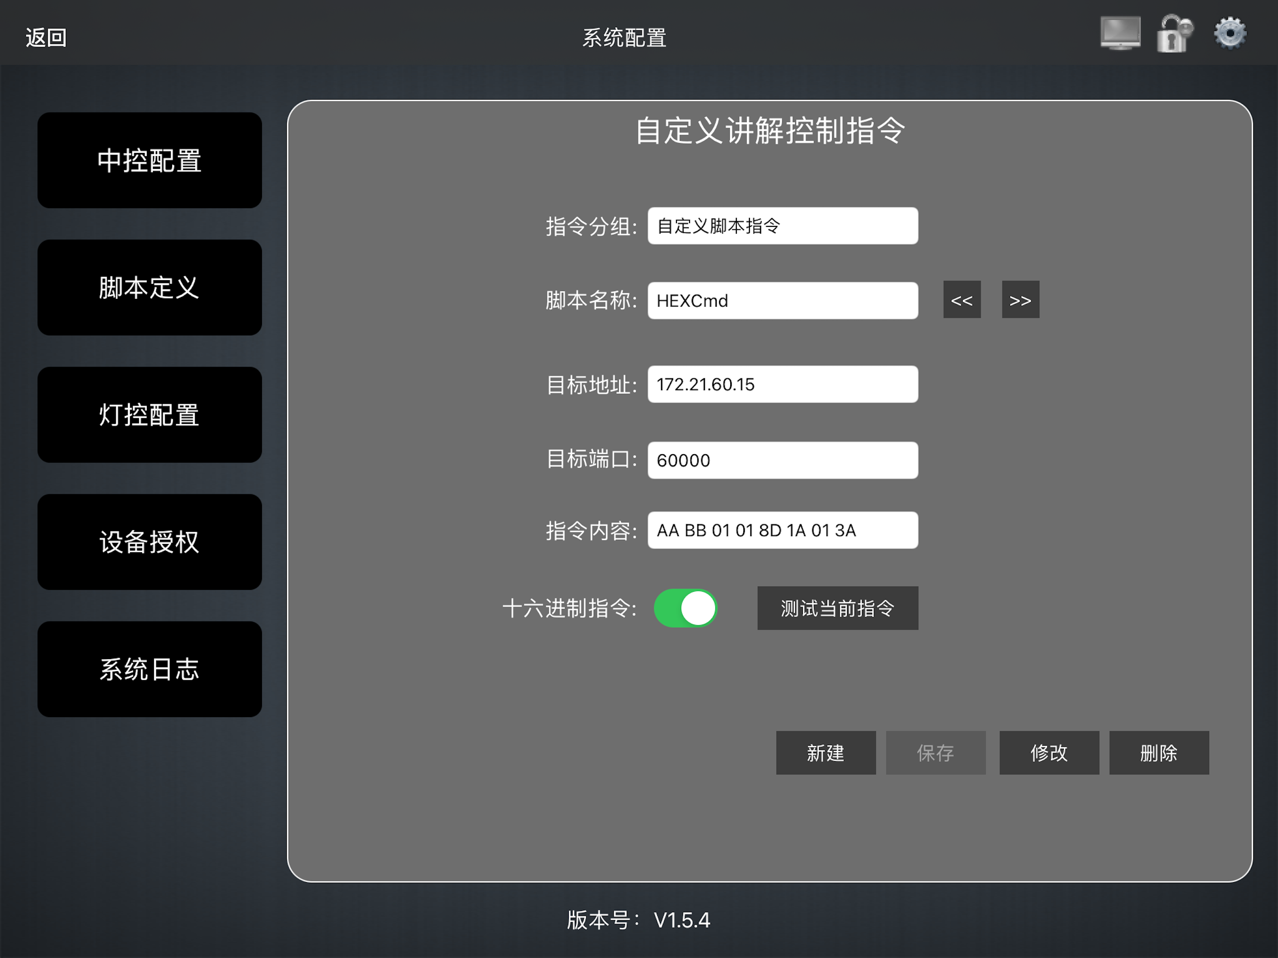Click the 脚本名称 field HEXCmd
The height and width of the screenshot is (958, 1278).
[782, 300]
